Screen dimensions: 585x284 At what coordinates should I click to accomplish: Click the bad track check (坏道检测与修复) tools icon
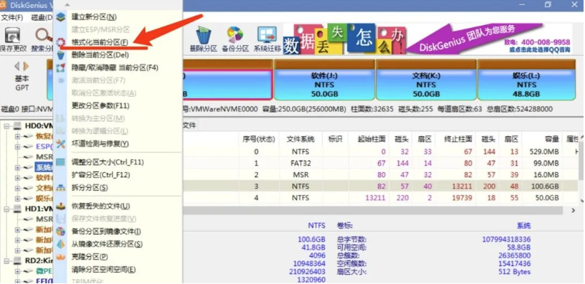[60, 143]
